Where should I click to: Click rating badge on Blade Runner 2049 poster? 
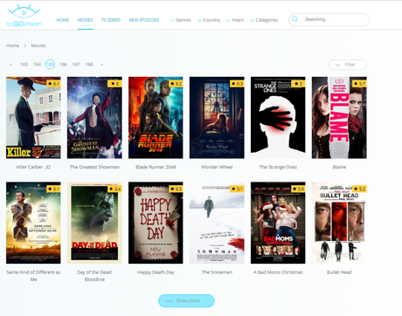(x=176, y=84)
